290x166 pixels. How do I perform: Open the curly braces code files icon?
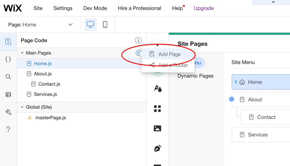(x=8, y=59)
